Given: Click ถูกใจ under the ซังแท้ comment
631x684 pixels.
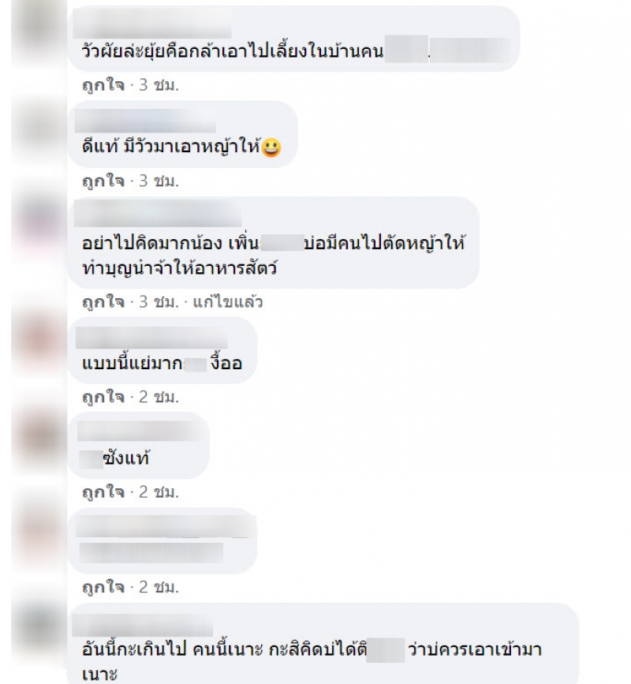Looking at the screenshot, I should pos(103,492).
